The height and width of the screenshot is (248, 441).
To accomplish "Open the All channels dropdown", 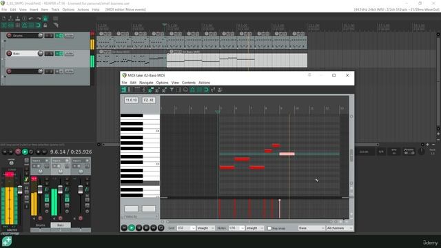I will click(340, 228).
